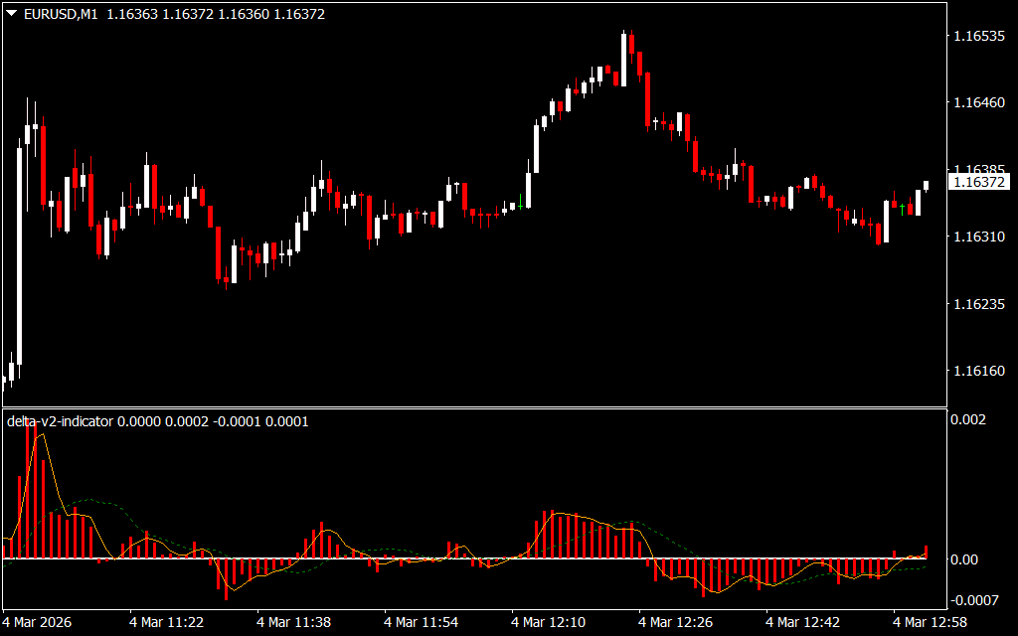
Task: Click the 4 Mar 11:22 time label
Action: [167, 621]
